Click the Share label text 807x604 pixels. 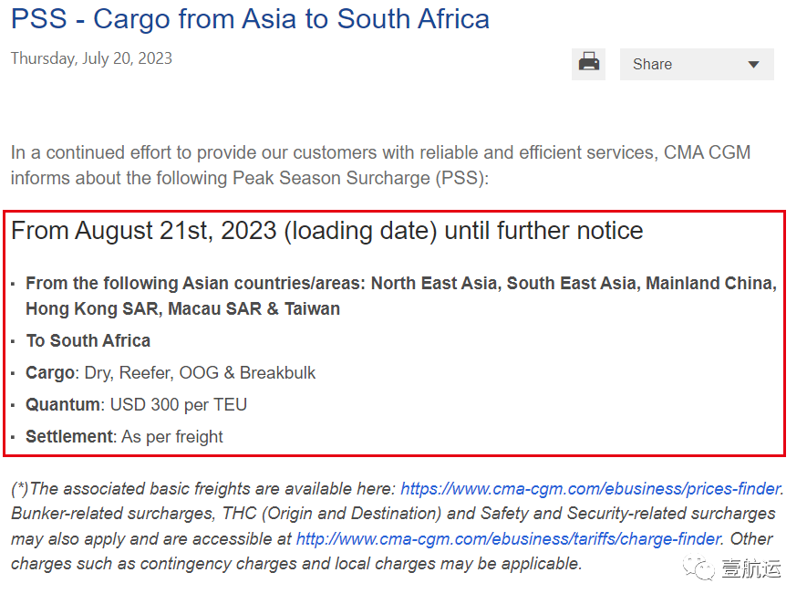pos(652,65)
